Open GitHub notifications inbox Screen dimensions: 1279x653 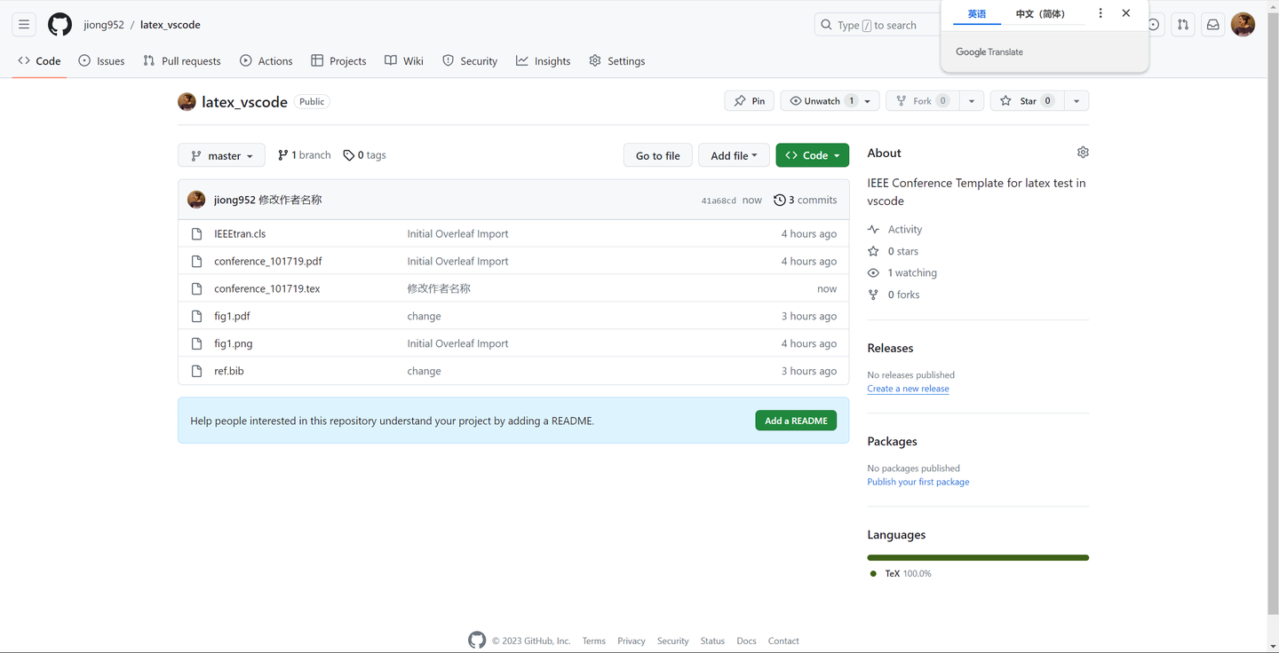point(1212,24)
